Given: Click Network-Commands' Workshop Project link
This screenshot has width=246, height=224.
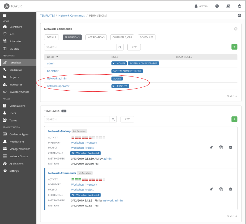Looking at the screenshot, I should pyautogui.click(x=82, y=190).
